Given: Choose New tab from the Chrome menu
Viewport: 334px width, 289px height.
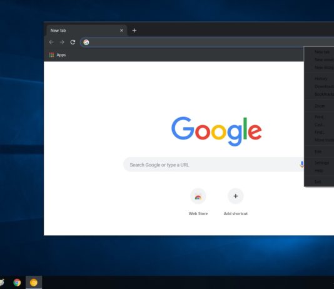Looking at the screenshot, I should 319,52.
